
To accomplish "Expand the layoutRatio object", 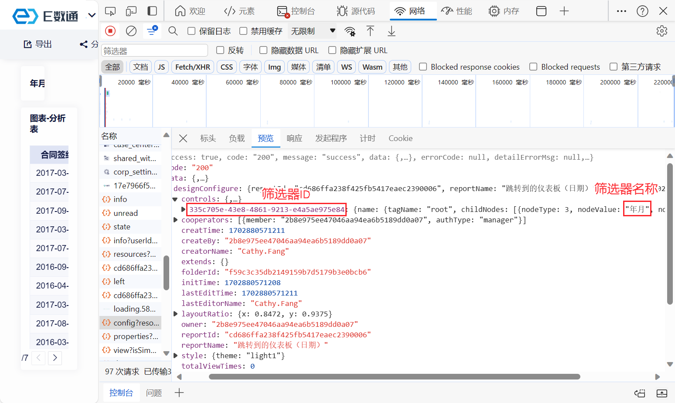I will click(x=175, y=314).
